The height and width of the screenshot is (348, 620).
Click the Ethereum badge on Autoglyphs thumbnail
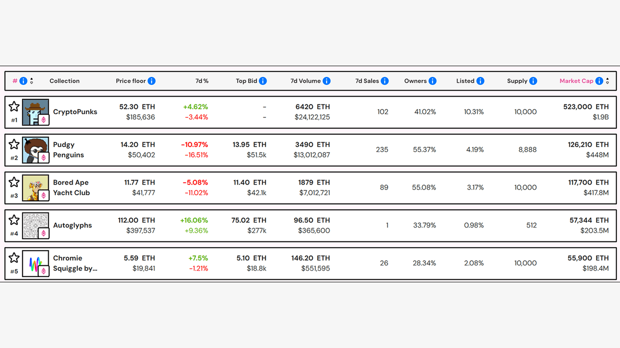pyautogui.click(x=44, y=233)
